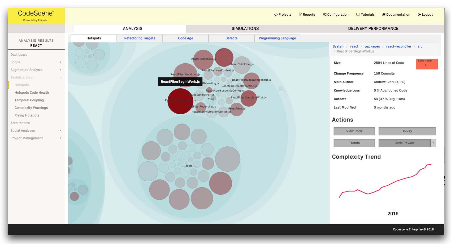This screenshot has height=244, width=451.
Task: Open the Programming Language tab
Action: pos(277,38)
